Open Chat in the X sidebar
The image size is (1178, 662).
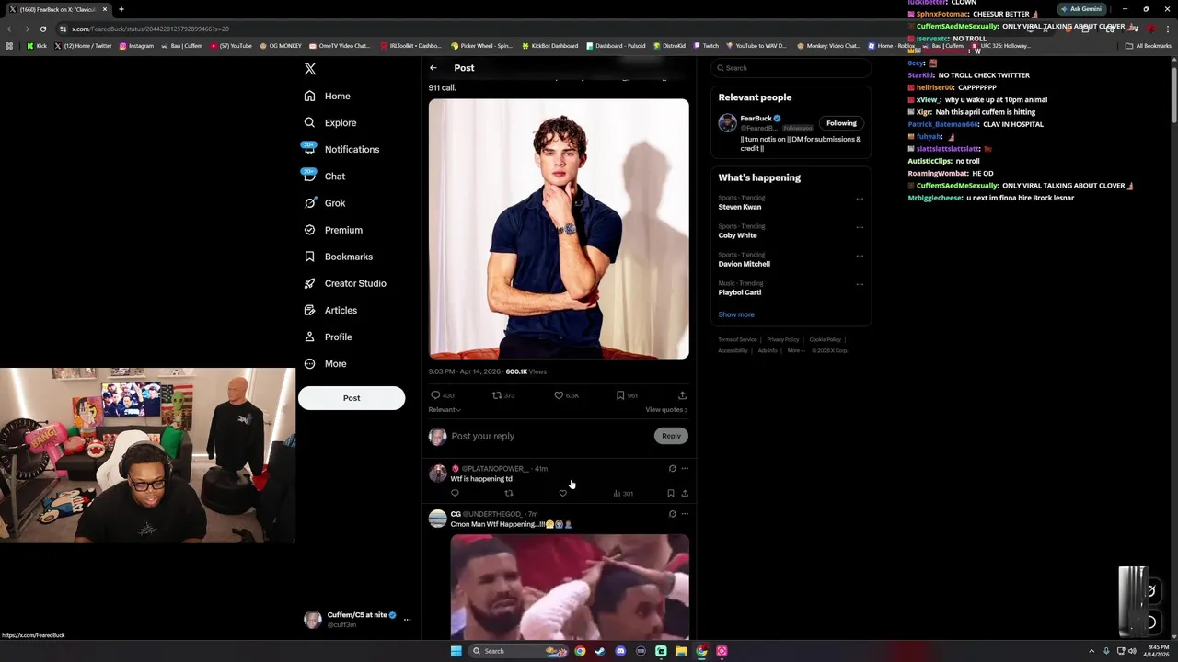click(x=324, y=176)
